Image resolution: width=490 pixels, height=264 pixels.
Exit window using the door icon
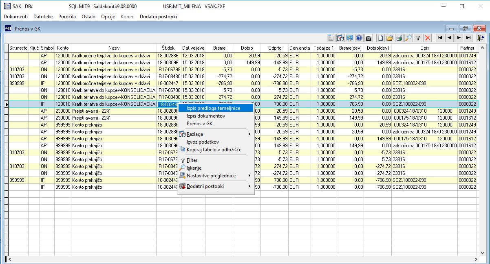click(x=481, y=38)
